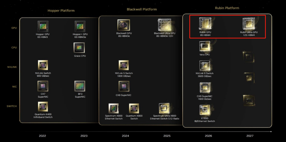The height and width of the screenshot is (142, 286).
Task: Select the Quantum-X800 Switch chip image
Action: (134, 109)
